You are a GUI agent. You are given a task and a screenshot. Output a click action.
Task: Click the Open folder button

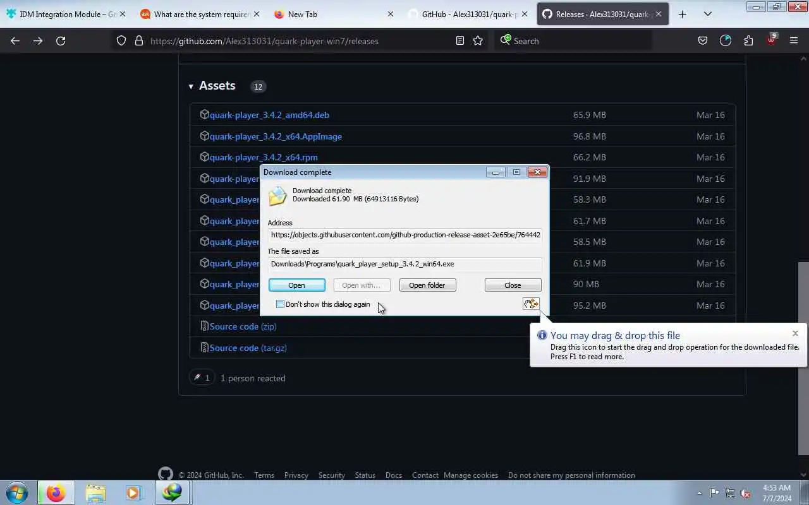[427, 285]
